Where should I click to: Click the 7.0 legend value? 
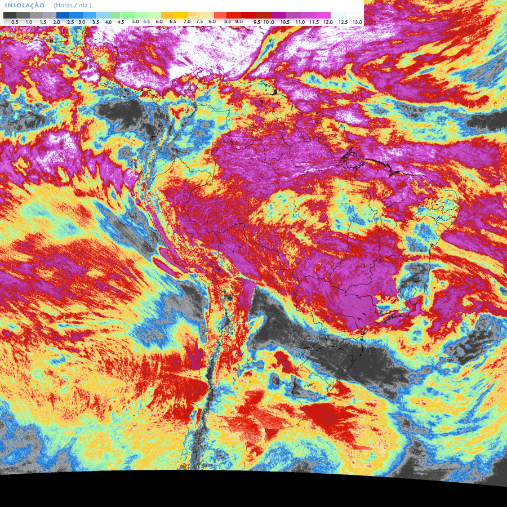tap(187, 21)
